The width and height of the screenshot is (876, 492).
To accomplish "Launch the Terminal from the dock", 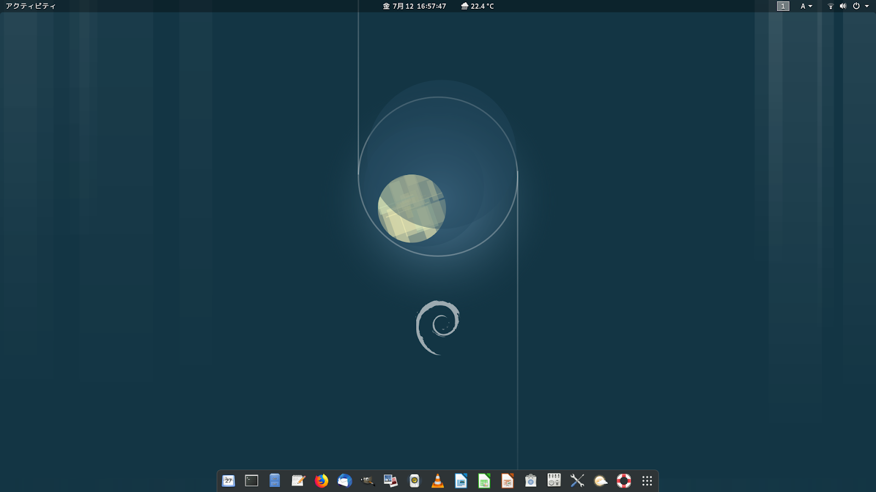I will (x=252, y=481).
